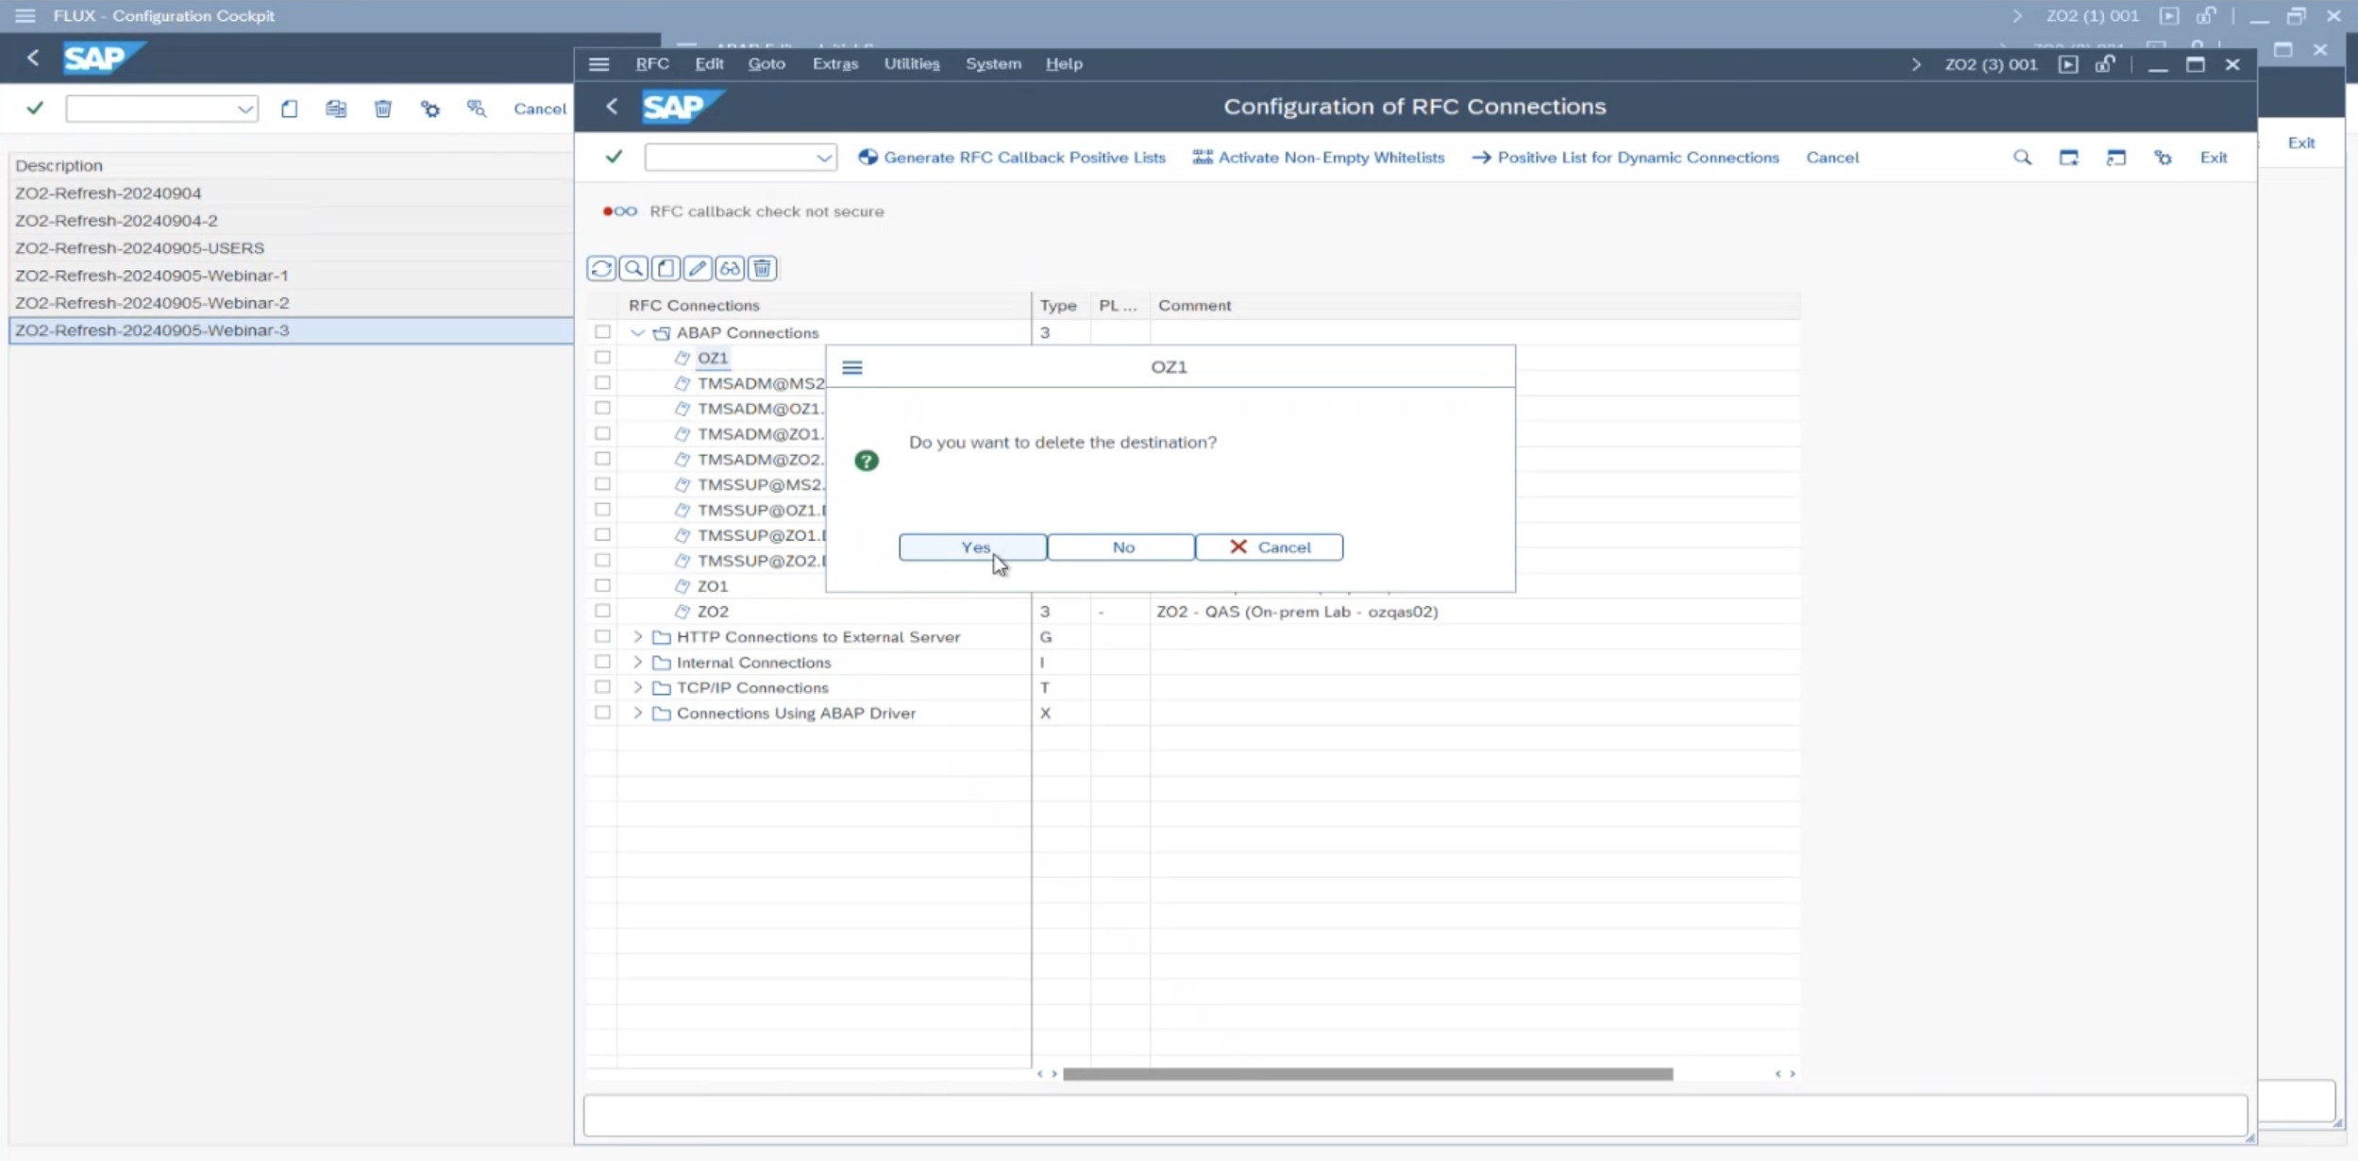2358x1161 pixels.
Task: Click Activate Non-Empty Whitelists
Action: click(x=1319, y=158)
